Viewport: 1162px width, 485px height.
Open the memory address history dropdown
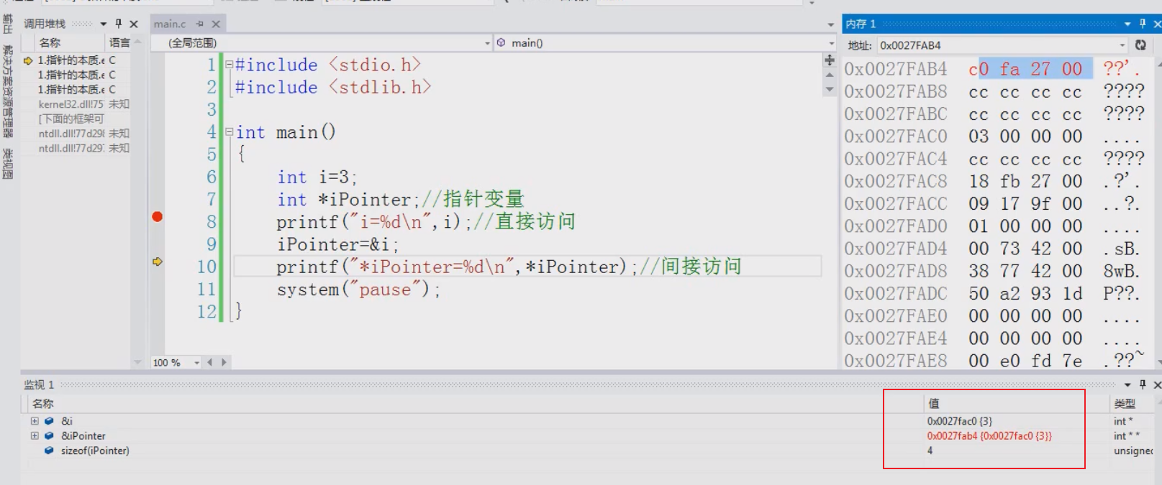click(x=1122, y=45)
